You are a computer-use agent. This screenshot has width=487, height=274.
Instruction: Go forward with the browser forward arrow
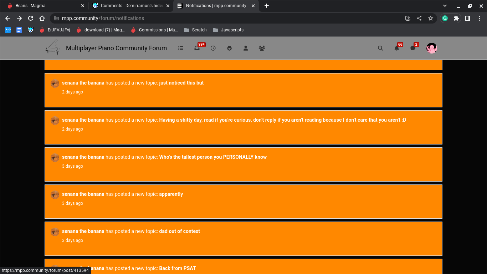[x=19, y=18]
